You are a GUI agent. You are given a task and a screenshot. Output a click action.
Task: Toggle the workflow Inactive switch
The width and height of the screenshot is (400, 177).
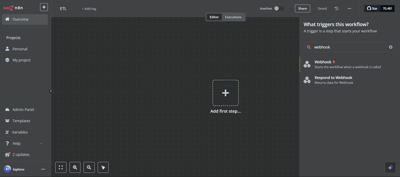(x=279, y=8)
